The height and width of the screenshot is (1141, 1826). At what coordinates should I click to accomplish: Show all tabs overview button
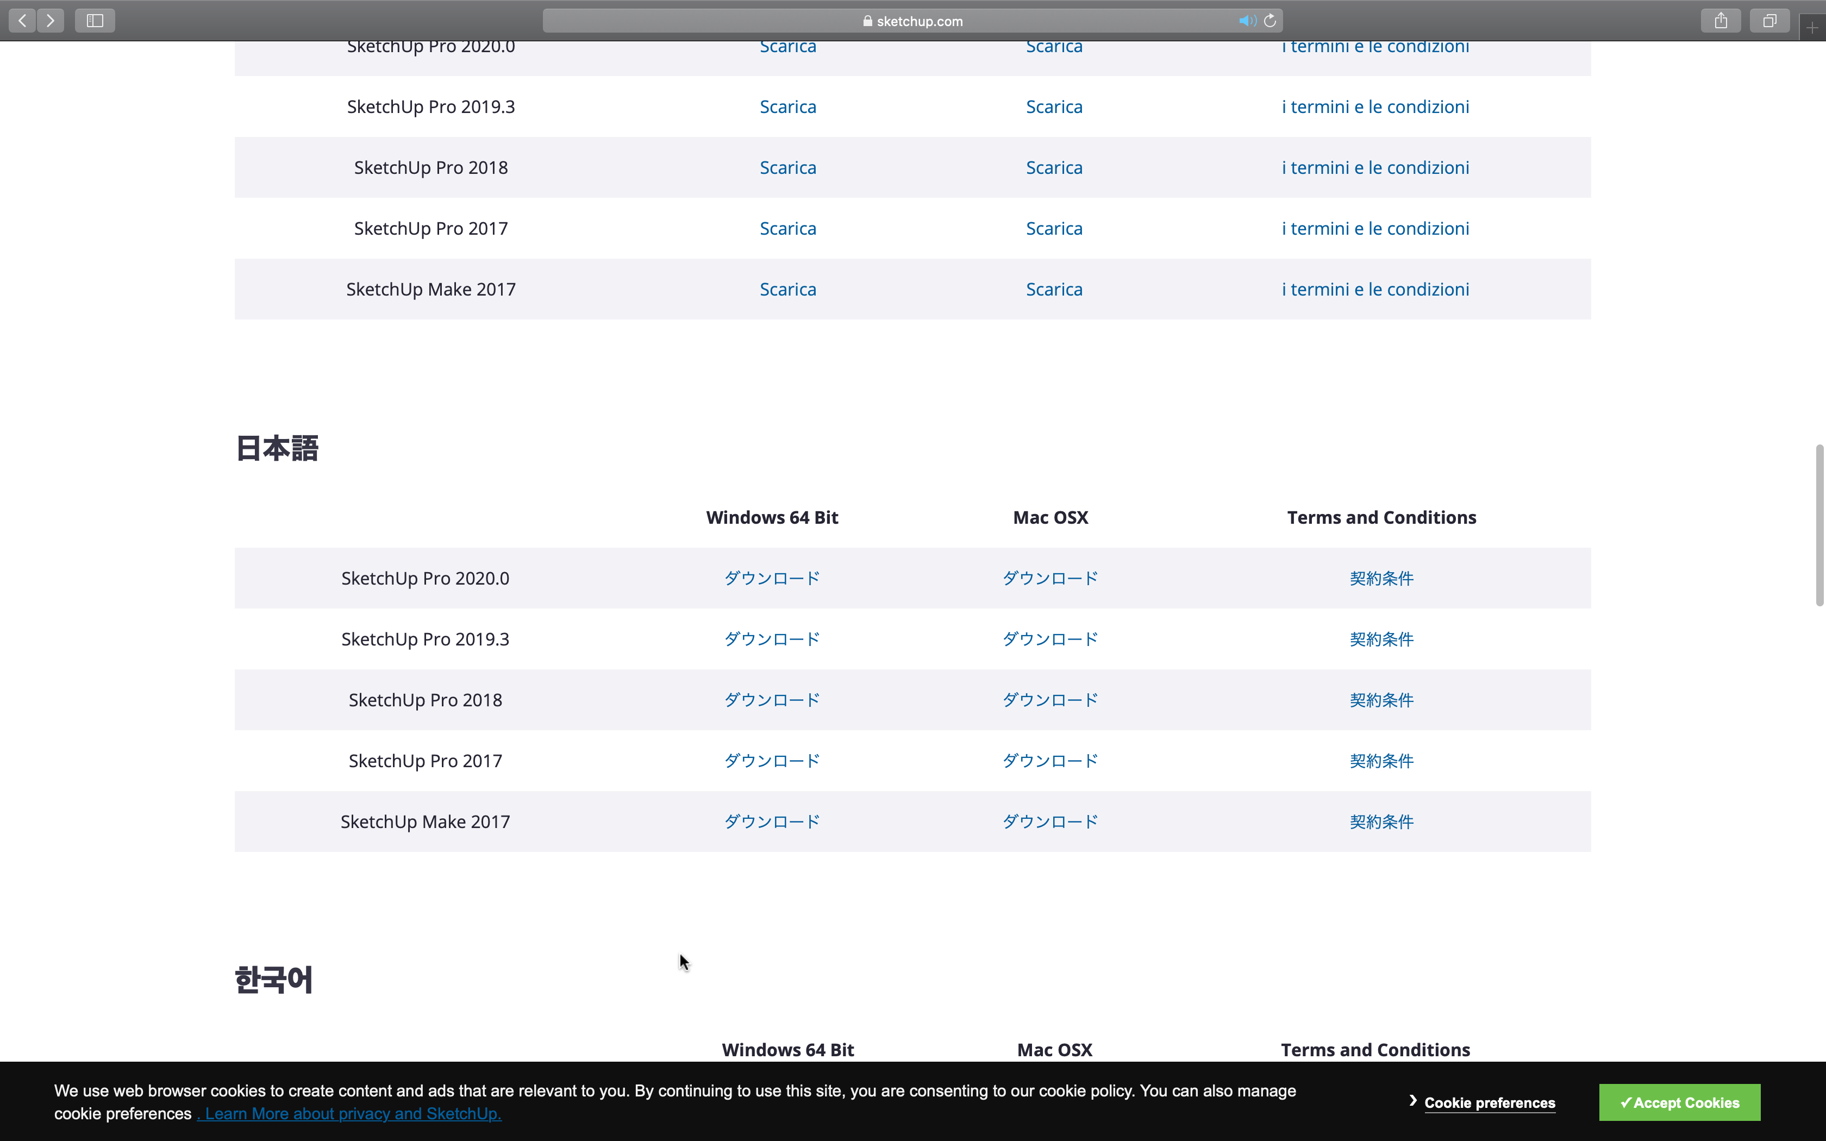pyautogui.click(x=1769, y=21)
